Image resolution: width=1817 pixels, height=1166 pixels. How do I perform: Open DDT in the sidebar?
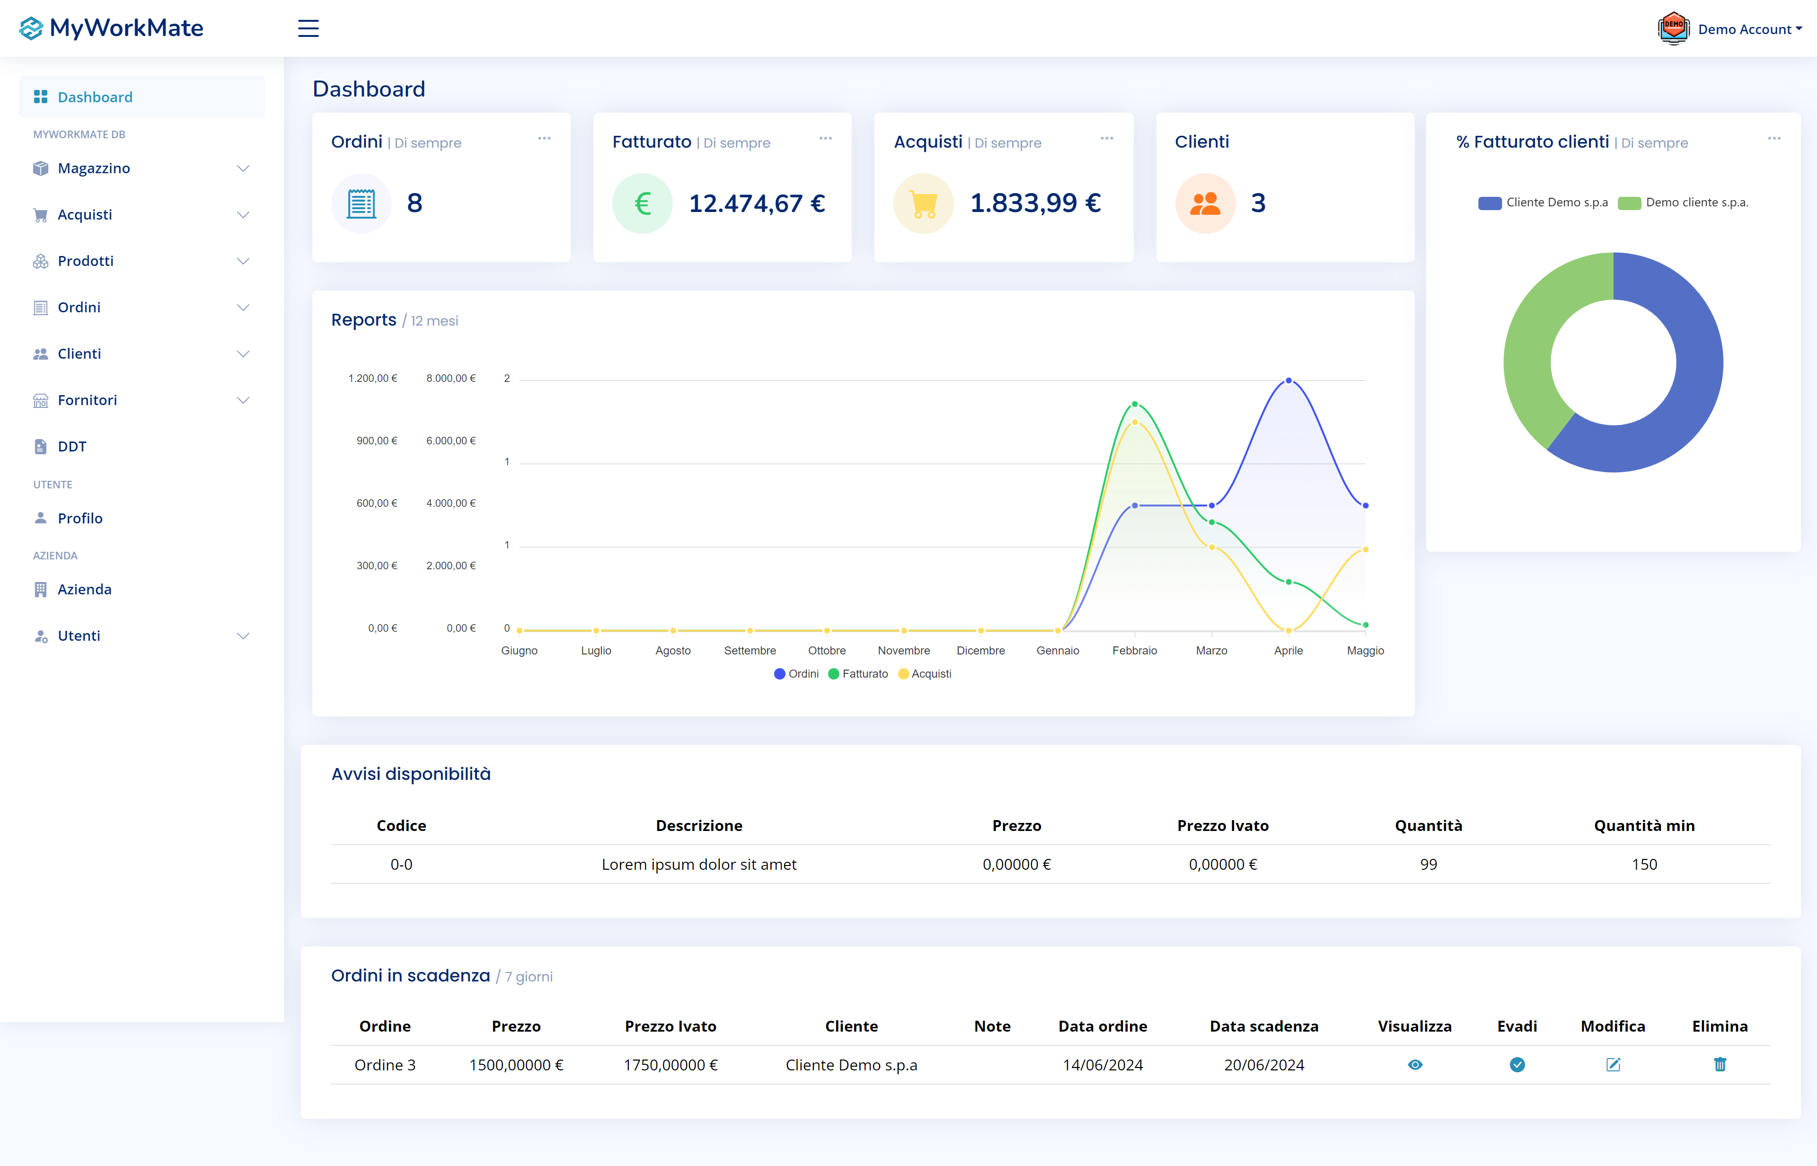pos(72,447)
